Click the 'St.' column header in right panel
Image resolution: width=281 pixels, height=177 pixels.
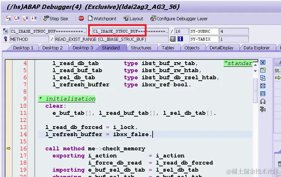[277, 70]
